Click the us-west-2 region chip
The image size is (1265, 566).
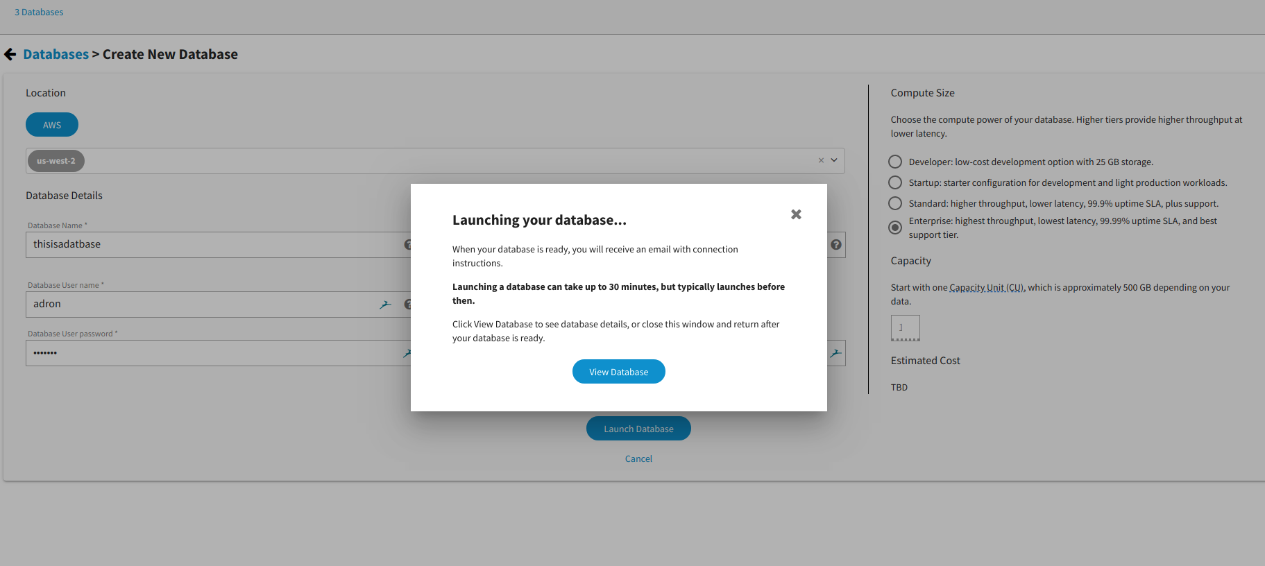(56, 161)
